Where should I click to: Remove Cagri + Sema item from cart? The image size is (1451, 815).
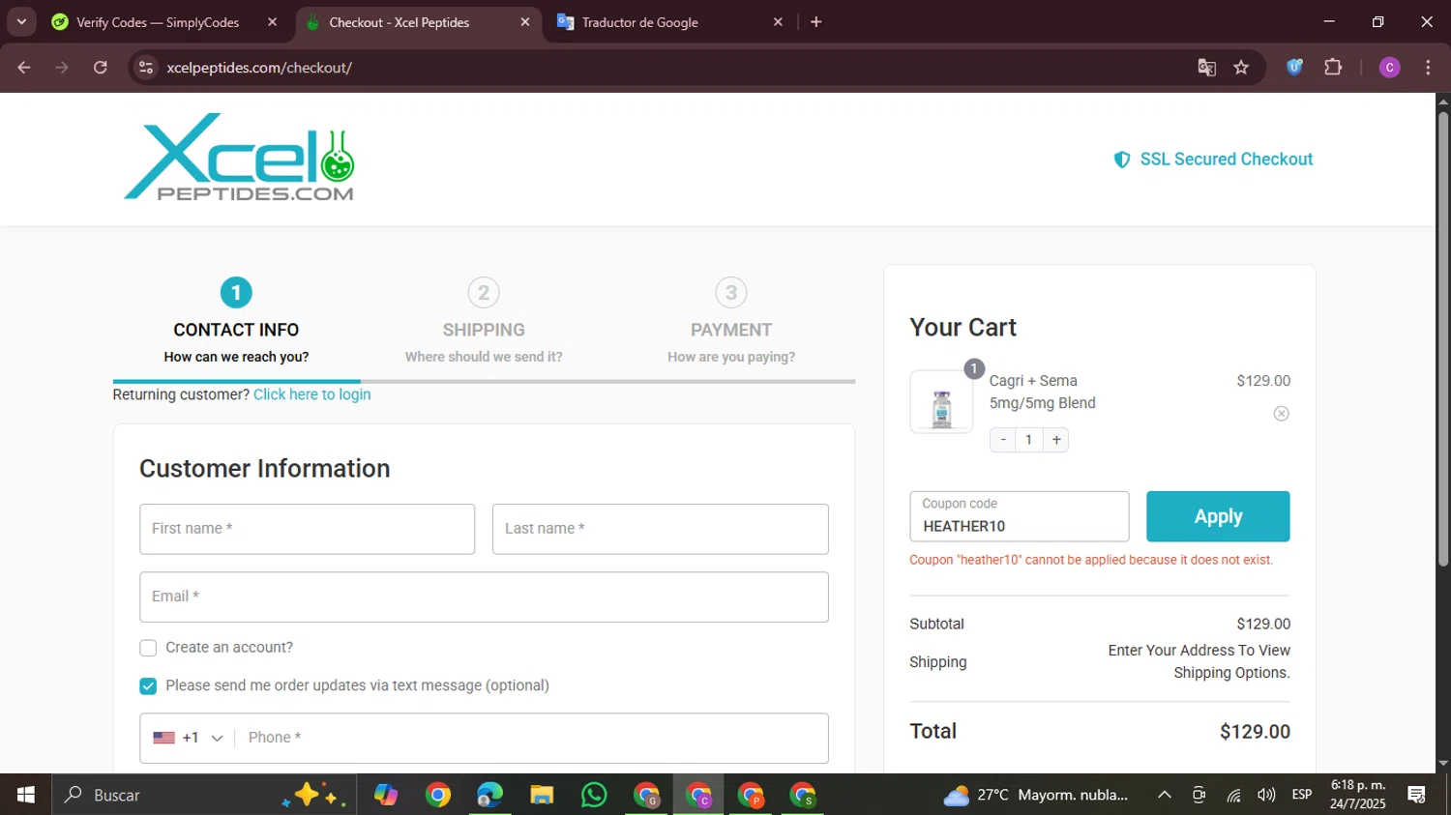coord(1281,414)
